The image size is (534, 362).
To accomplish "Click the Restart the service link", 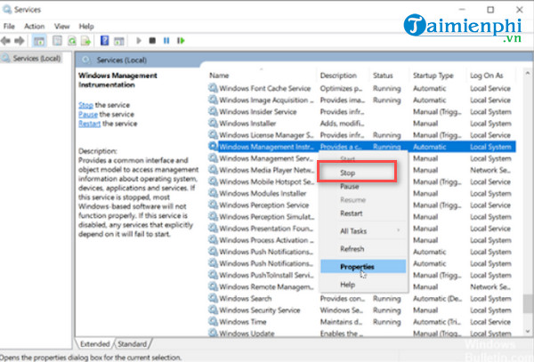I will (90, 124).
